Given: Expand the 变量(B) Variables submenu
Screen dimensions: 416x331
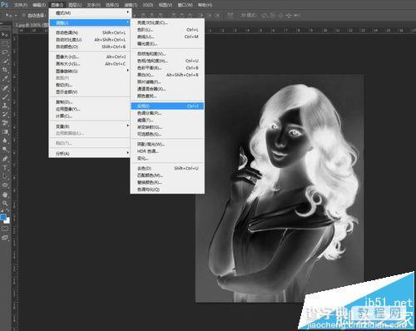Looking at the screenshot, I should coord(90,126).
